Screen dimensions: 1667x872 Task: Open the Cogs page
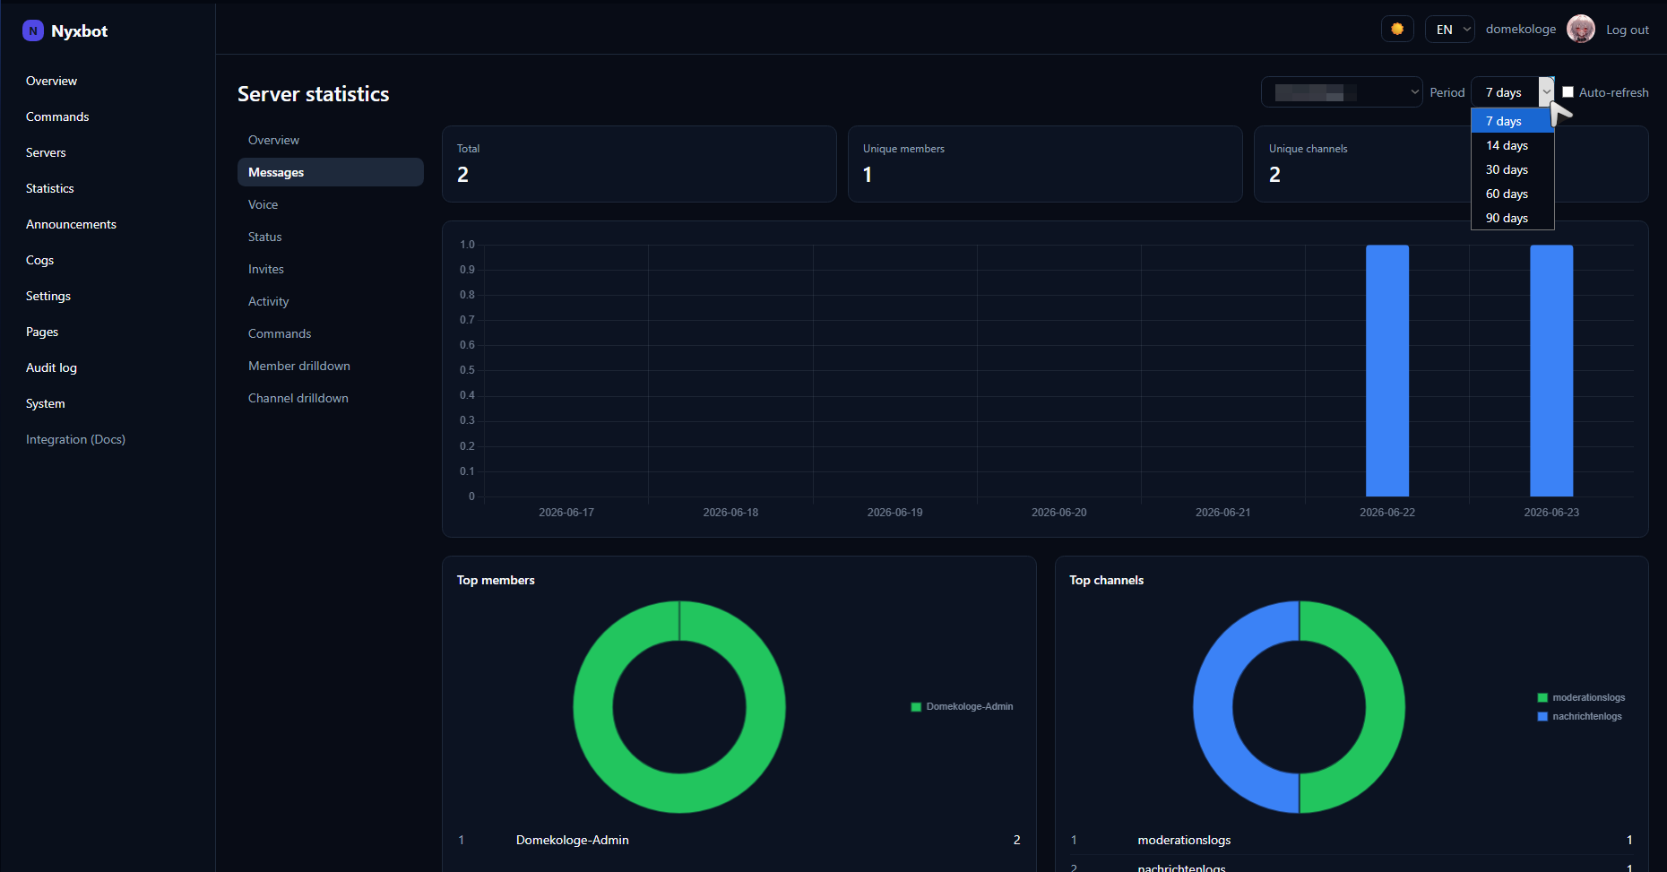39,260
